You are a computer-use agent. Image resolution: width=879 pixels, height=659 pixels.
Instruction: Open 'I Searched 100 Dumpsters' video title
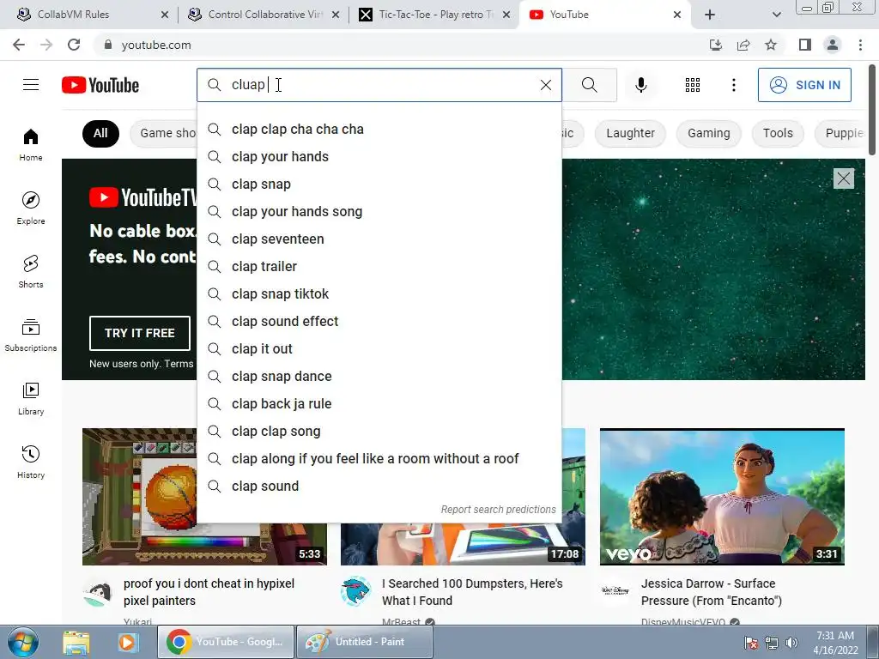[472, 592]
